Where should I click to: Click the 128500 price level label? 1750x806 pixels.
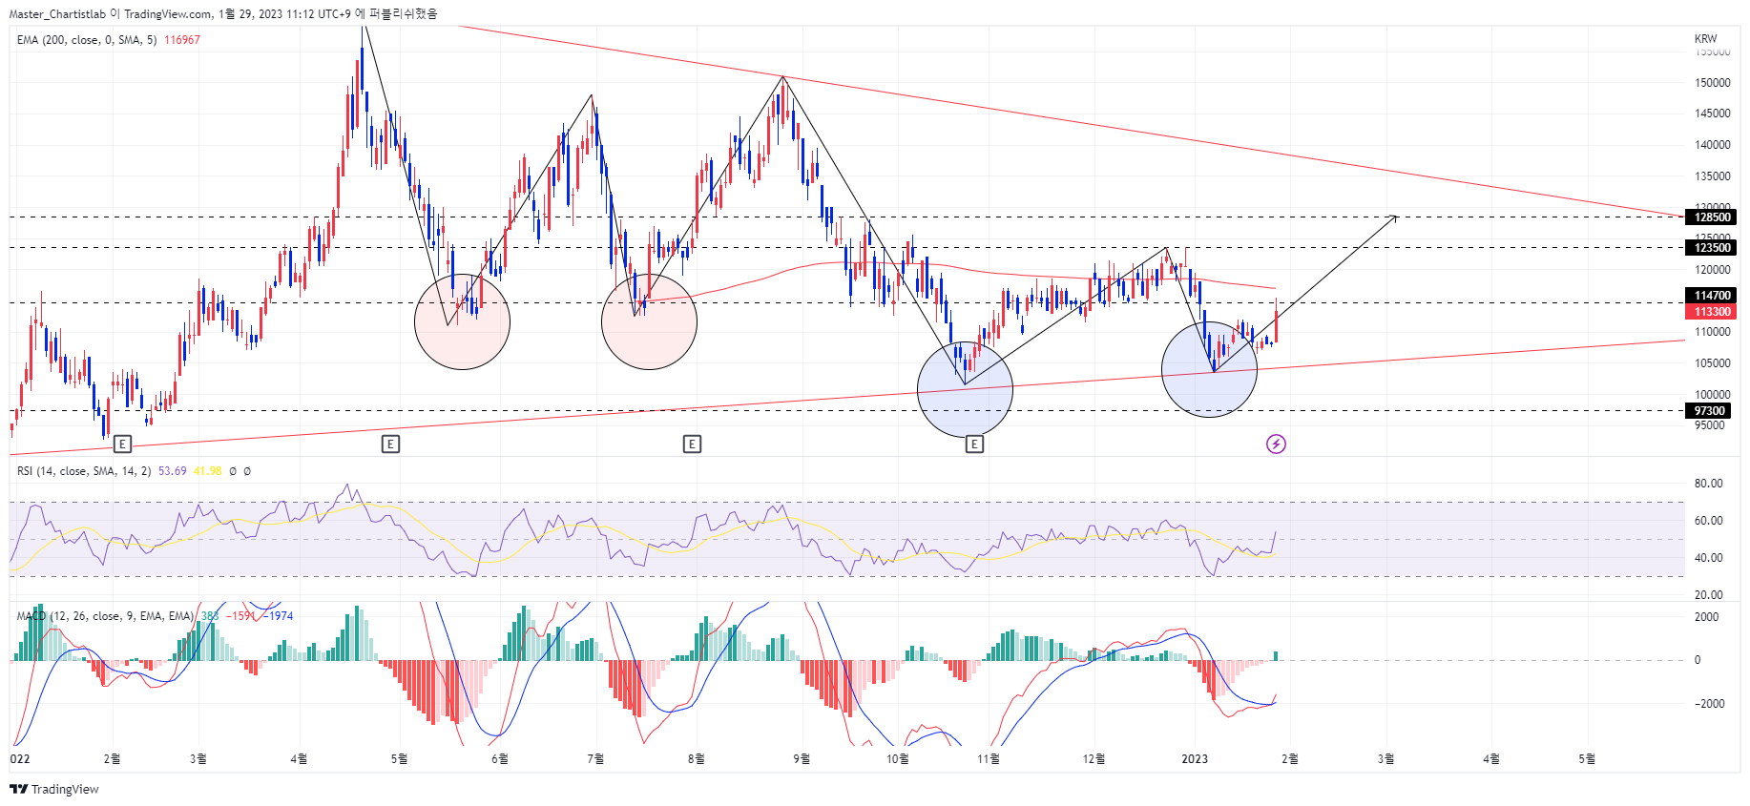click(1712, 217)
